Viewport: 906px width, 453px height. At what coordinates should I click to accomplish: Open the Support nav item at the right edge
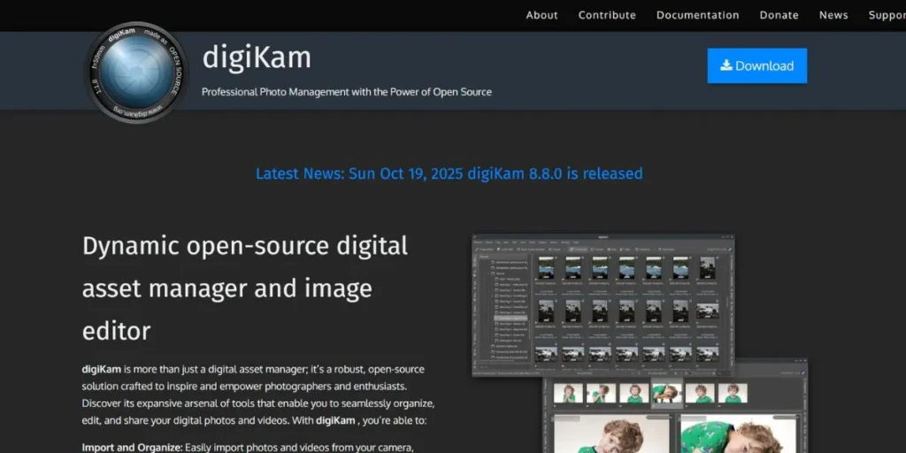[887, 15]
